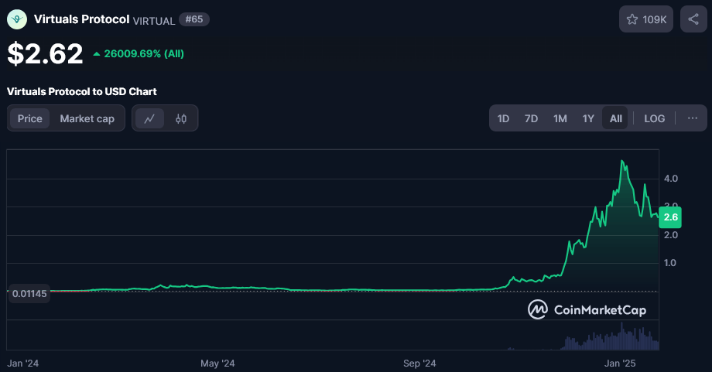Image resolution: width=712 pixels, height=372 pixels.
Task: Switch to line chart view icon
Action: point(149,118)
